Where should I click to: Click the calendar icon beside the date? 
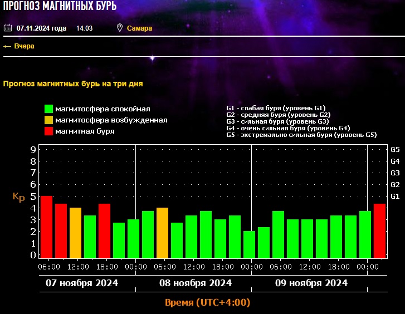[x=7, y=28]
